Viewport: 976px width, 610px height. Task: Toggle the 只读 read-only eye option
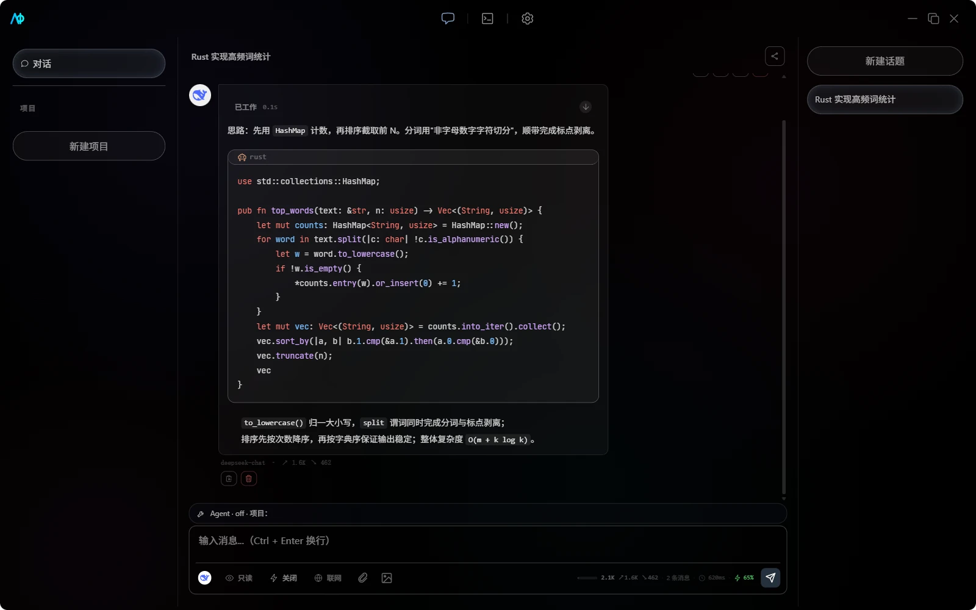click(239, 578)
